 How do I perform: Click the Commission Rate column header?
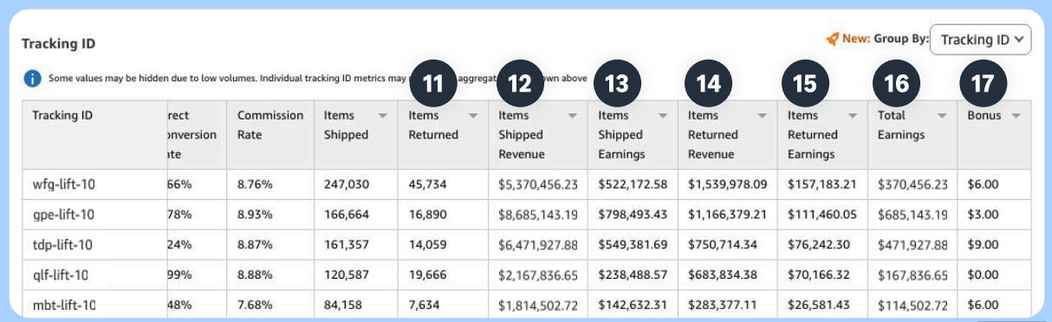(x=270, y=134)
